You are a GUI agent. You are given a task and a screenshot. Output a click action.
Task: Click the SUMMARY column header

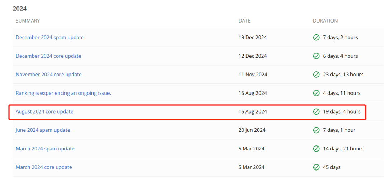pyautogui.click(x=28, y=21)
